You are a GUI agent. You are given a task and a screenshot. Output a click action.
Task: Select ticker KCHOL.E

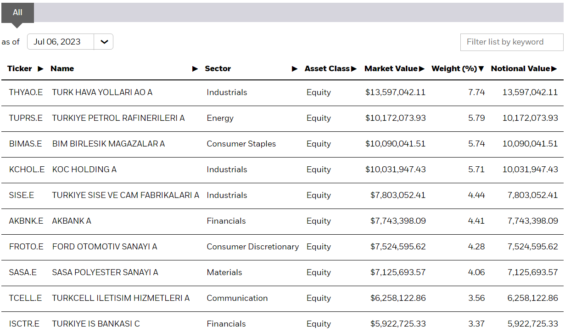pos(27,169)
